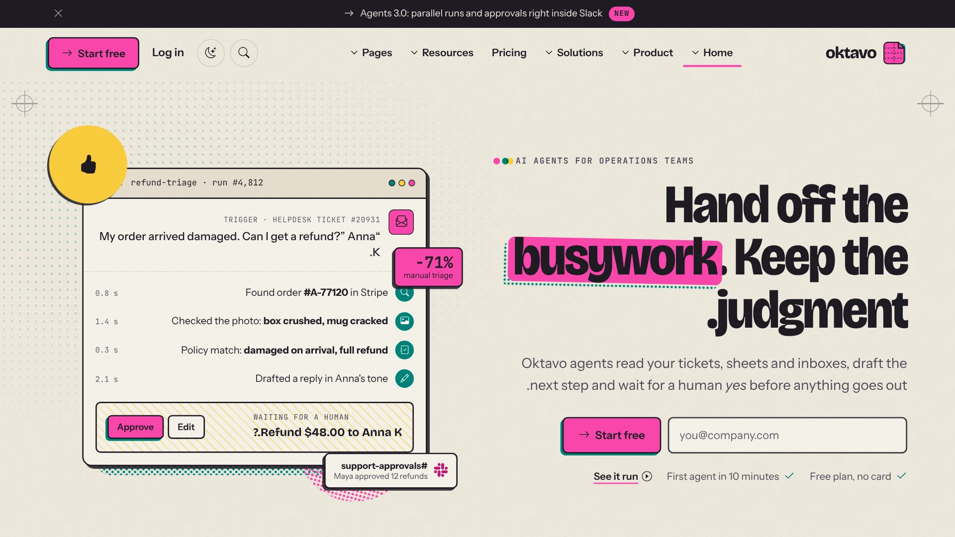Viewport: 955px width, 537px height.
Task: Click the pink oktavo sheet logo icon
Action: pos(894,53)
